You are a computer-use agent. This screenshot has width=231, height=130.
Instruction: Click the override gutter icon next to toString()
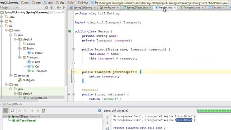(x=69, y=94)
